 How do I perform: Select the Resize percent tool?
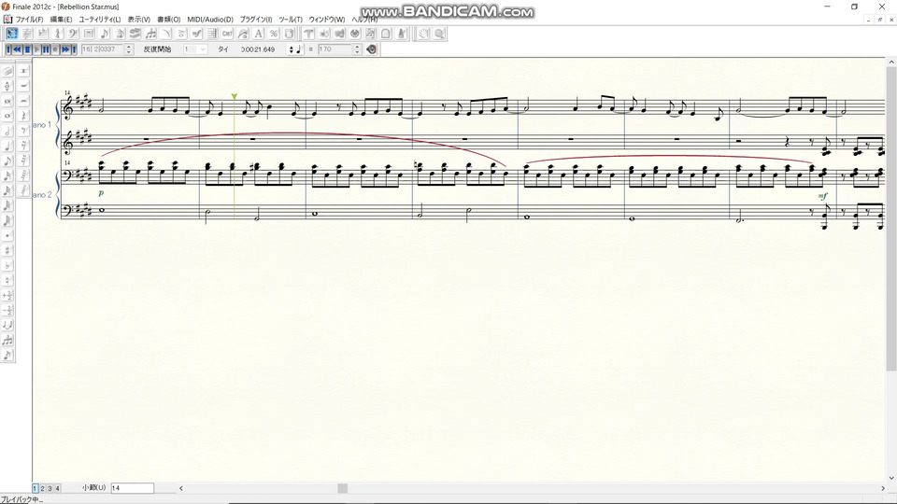click(274, 34)
